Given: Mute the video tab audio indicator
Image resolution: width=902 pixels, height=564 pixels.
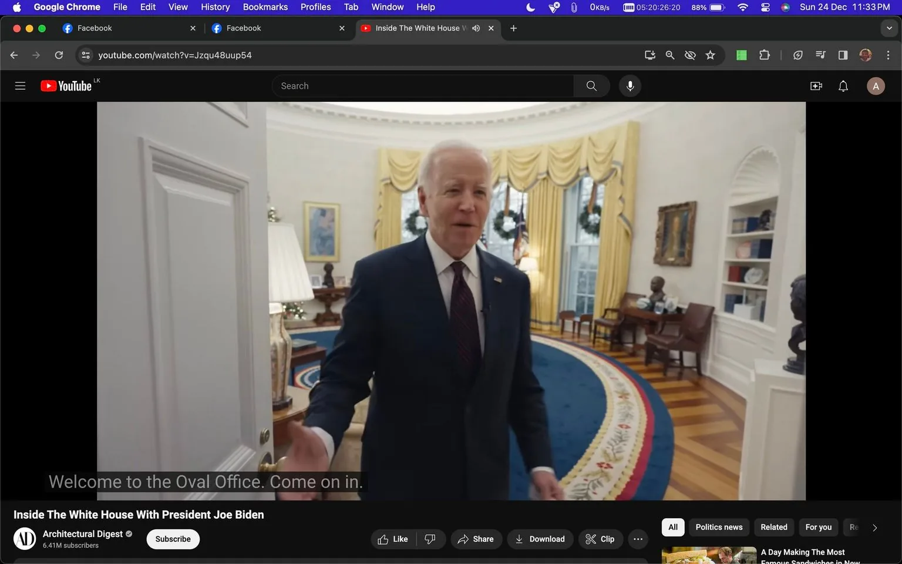Looking at the screenshot, I should coord(476,28).
